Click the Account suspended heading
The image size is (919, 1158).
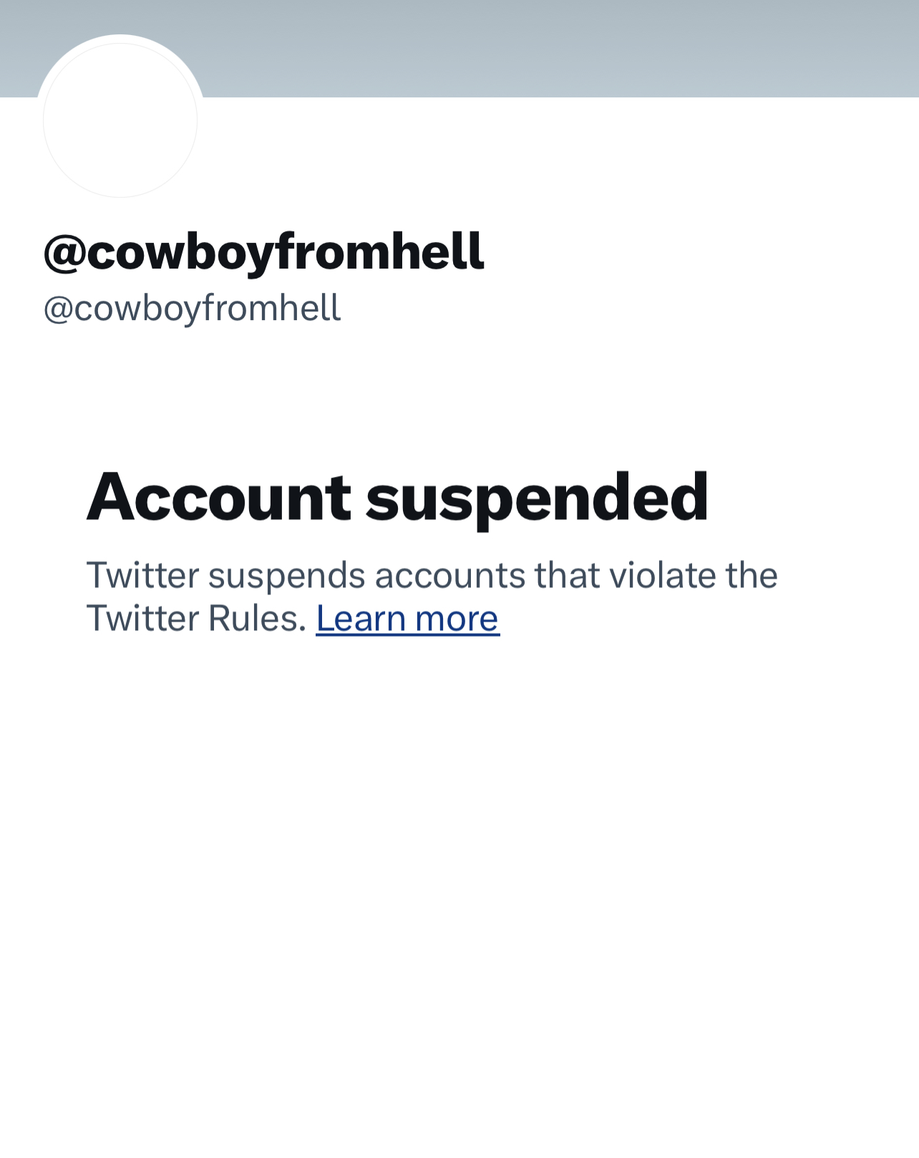click(397, 497)
